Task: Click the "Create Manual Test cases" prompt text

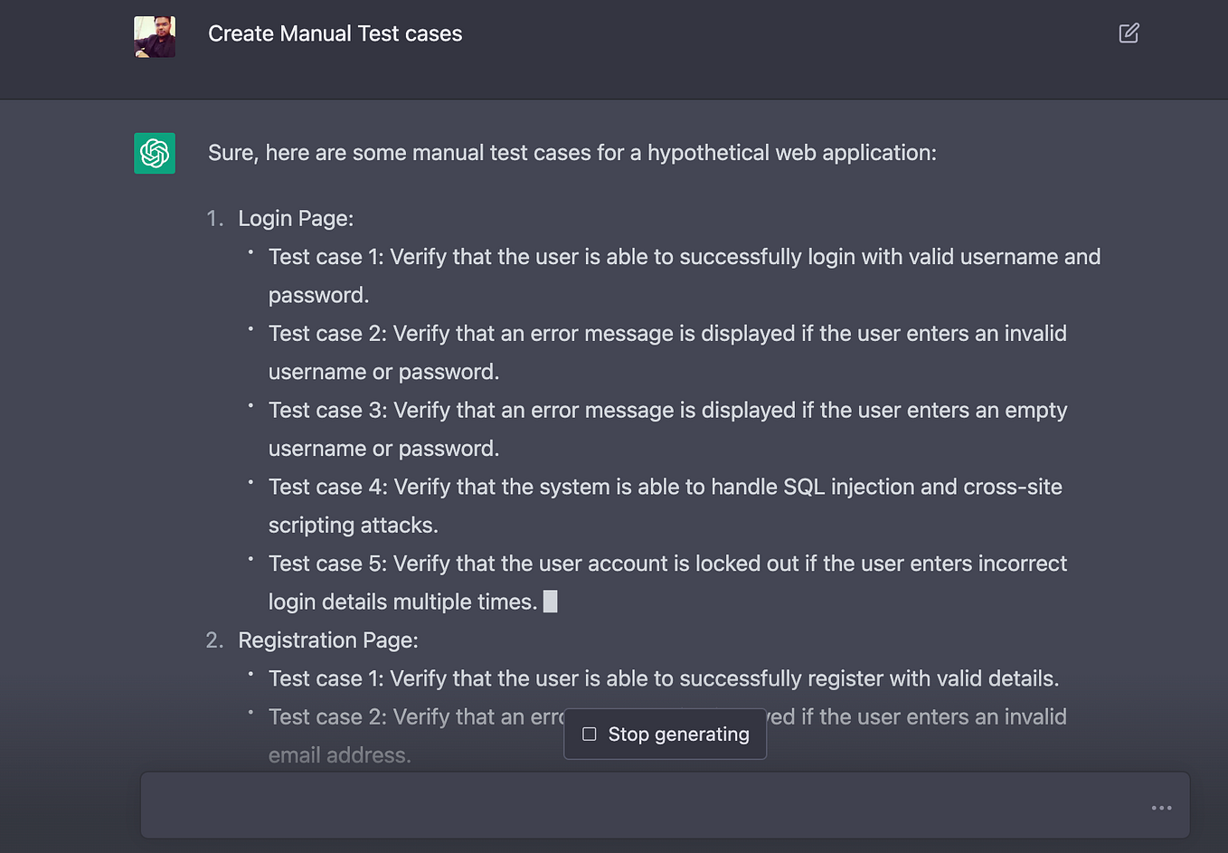Action: (x=335, y=33)
